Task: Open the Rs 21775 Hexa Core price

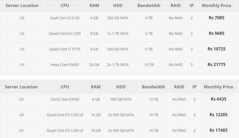Action: 217,65
